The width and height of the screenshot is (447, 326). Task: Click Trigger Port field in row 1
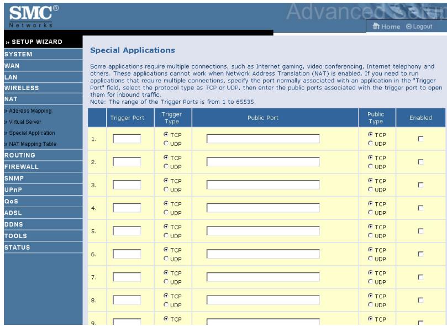pos(127,139)
